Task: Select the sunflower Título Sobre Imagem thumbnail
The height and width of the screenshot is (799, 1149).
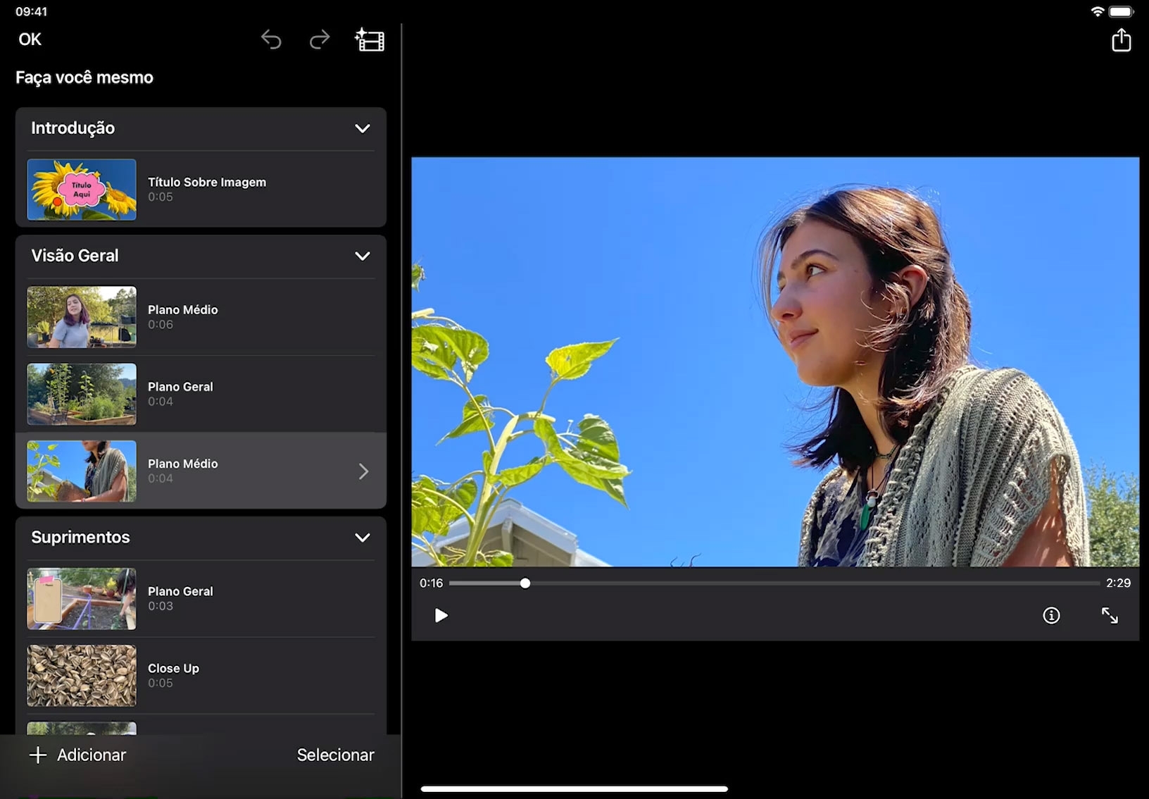Action: click(82, 190)
